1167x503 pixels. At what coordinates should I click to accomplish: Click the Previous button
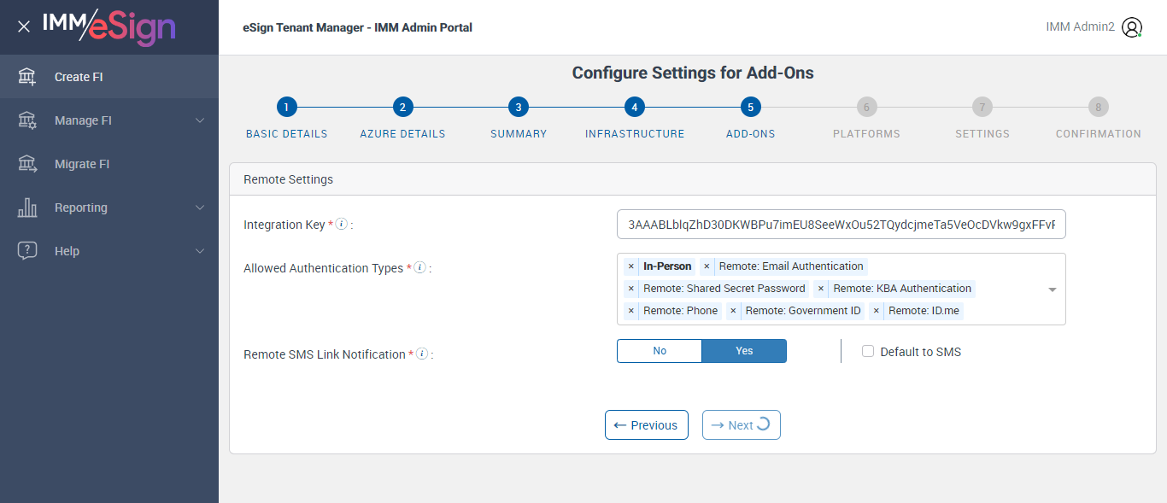pos(647,425)
